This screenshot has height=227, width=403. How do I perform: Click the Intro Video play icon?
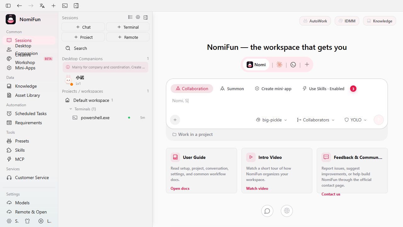point(251,157)
